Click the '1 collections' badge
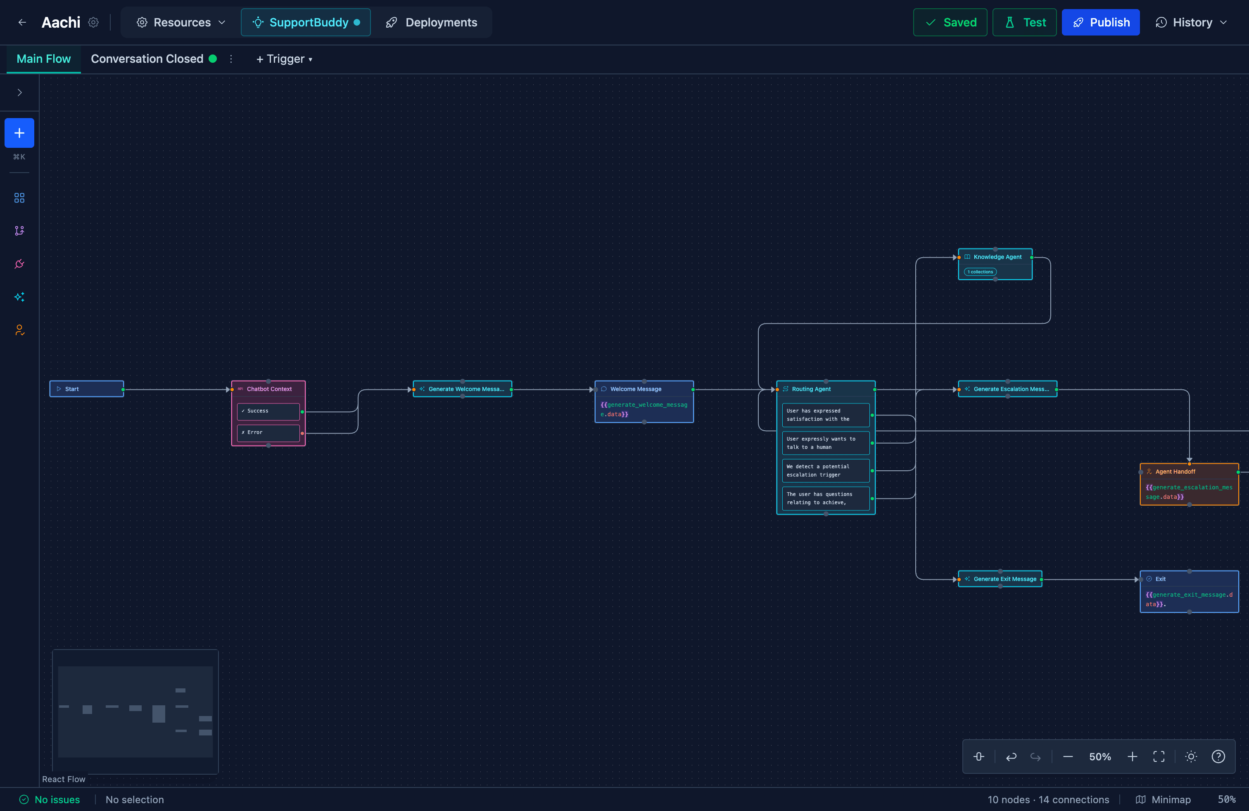This screenshot has width=1249, height=811. 980,272
